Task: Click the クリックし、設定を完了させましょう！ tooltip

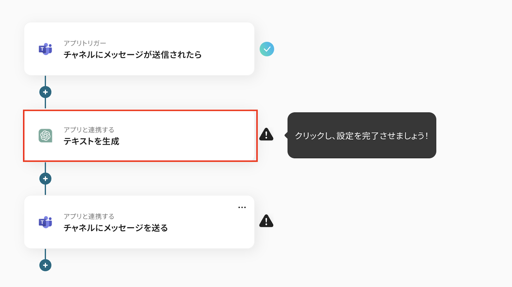Action: click(362, 135)
